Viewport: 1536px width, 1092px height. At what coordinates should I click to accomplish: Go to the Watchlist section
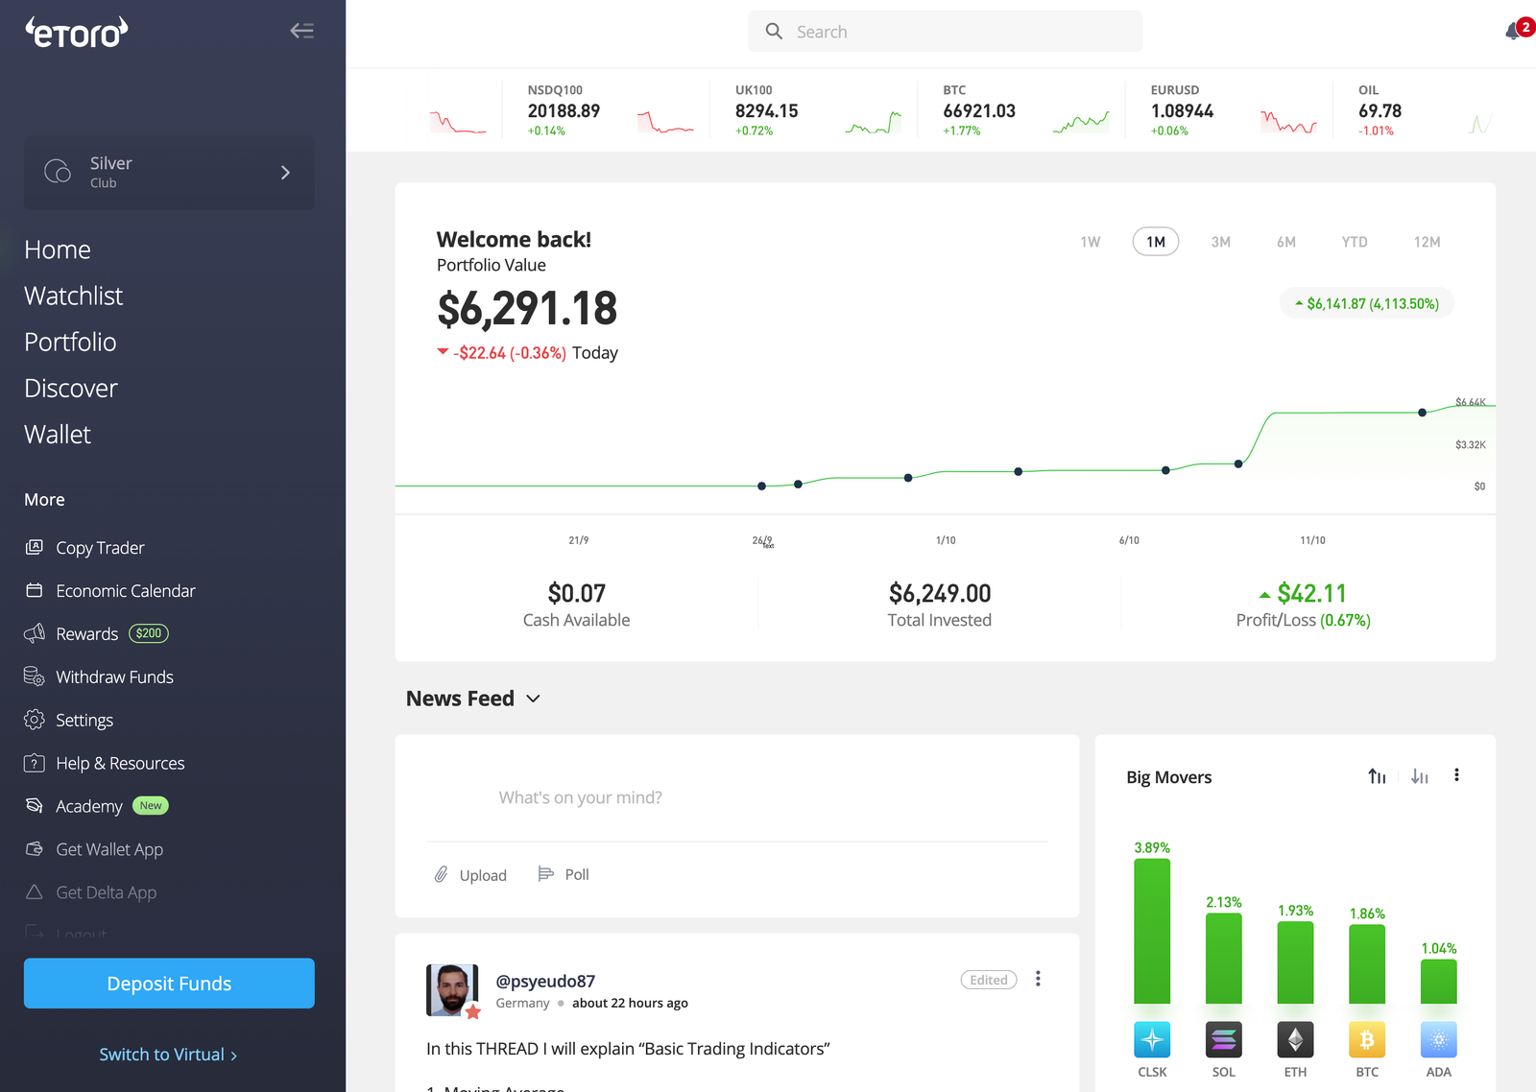pyautogui.click(x=73, y=296)
